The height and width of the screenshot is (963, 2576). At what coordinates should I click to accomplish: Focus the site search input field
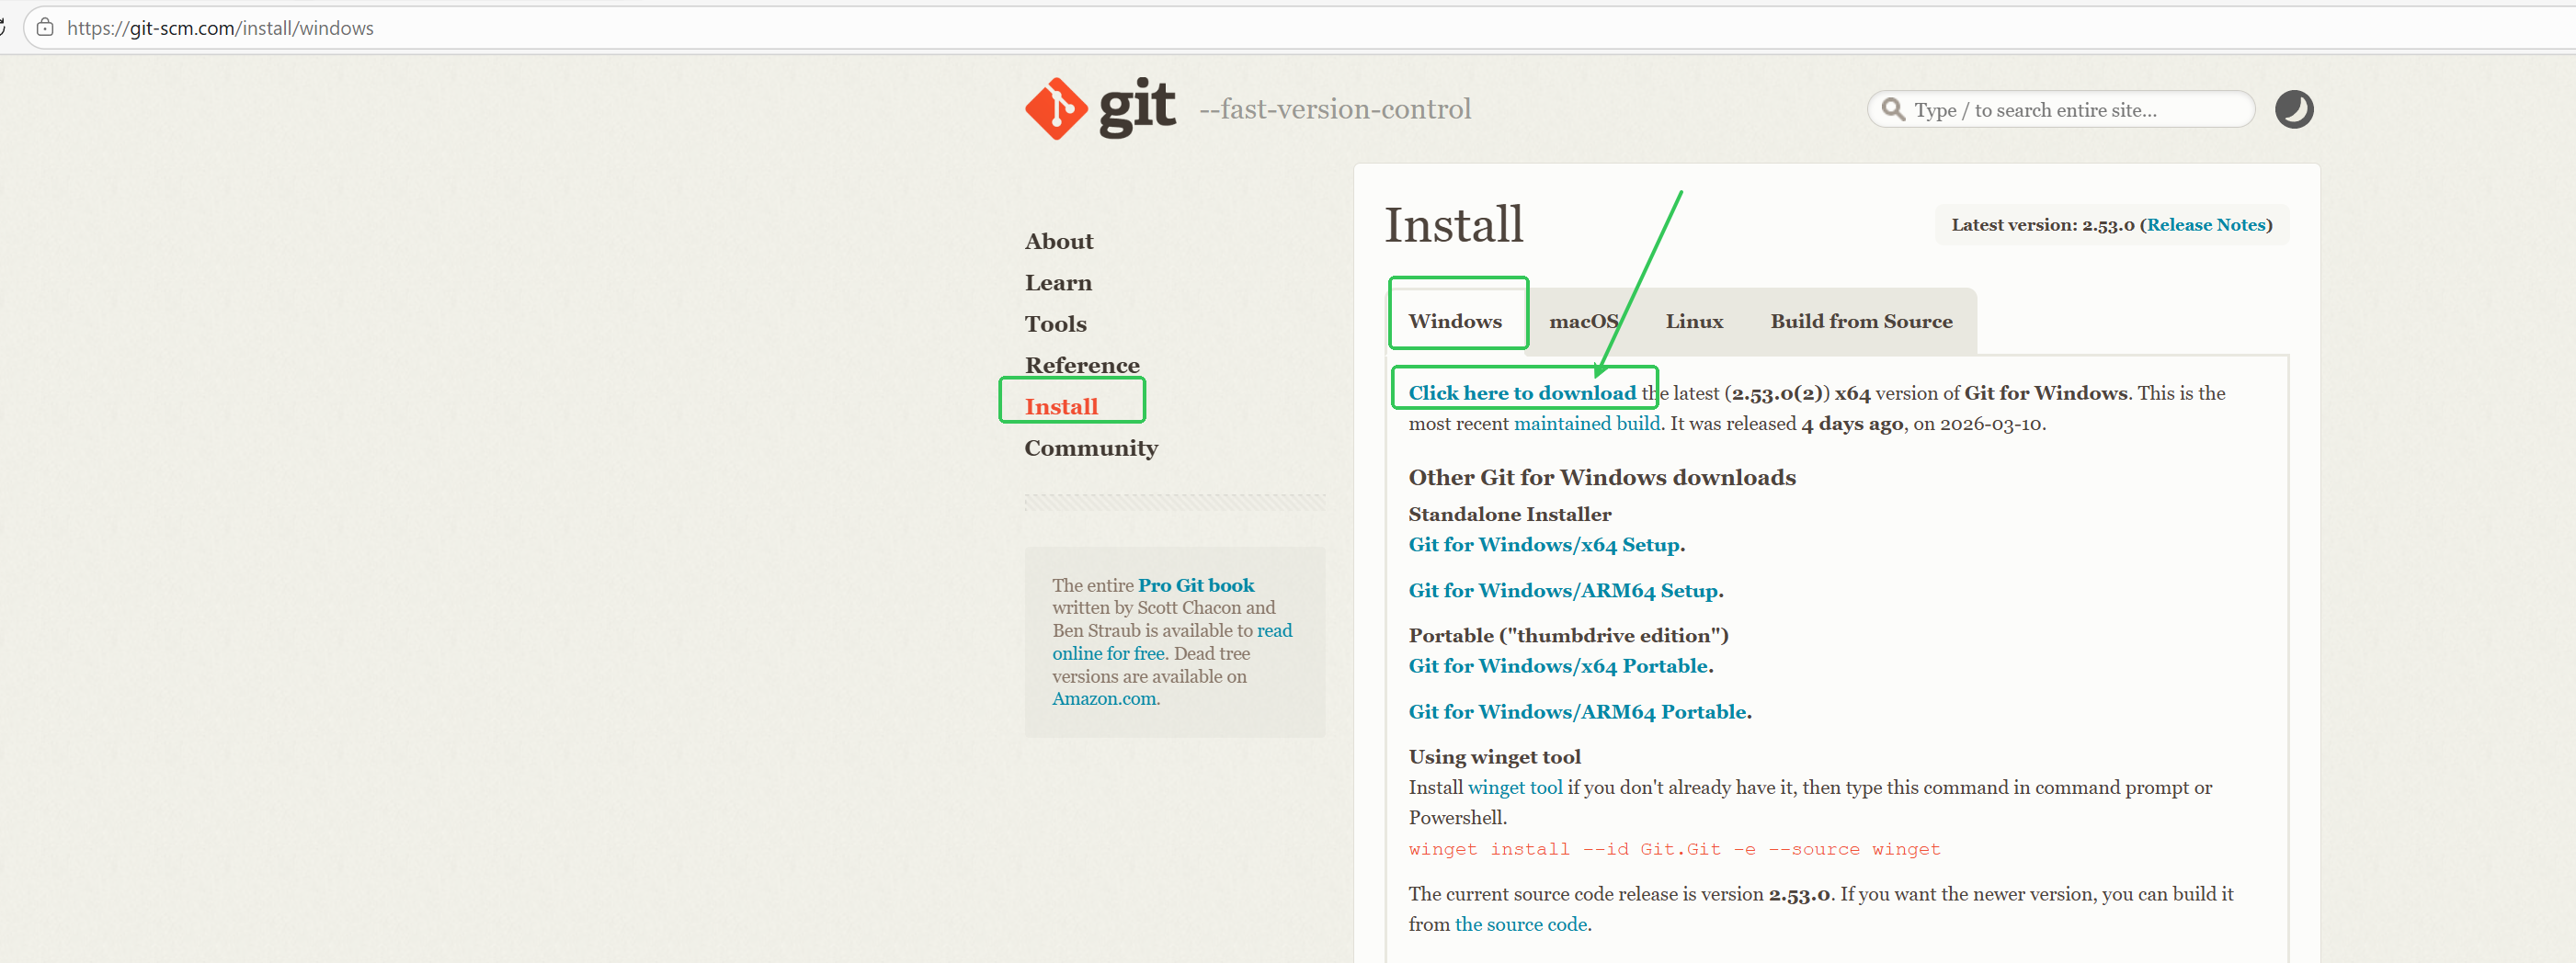click(2060, 109)
